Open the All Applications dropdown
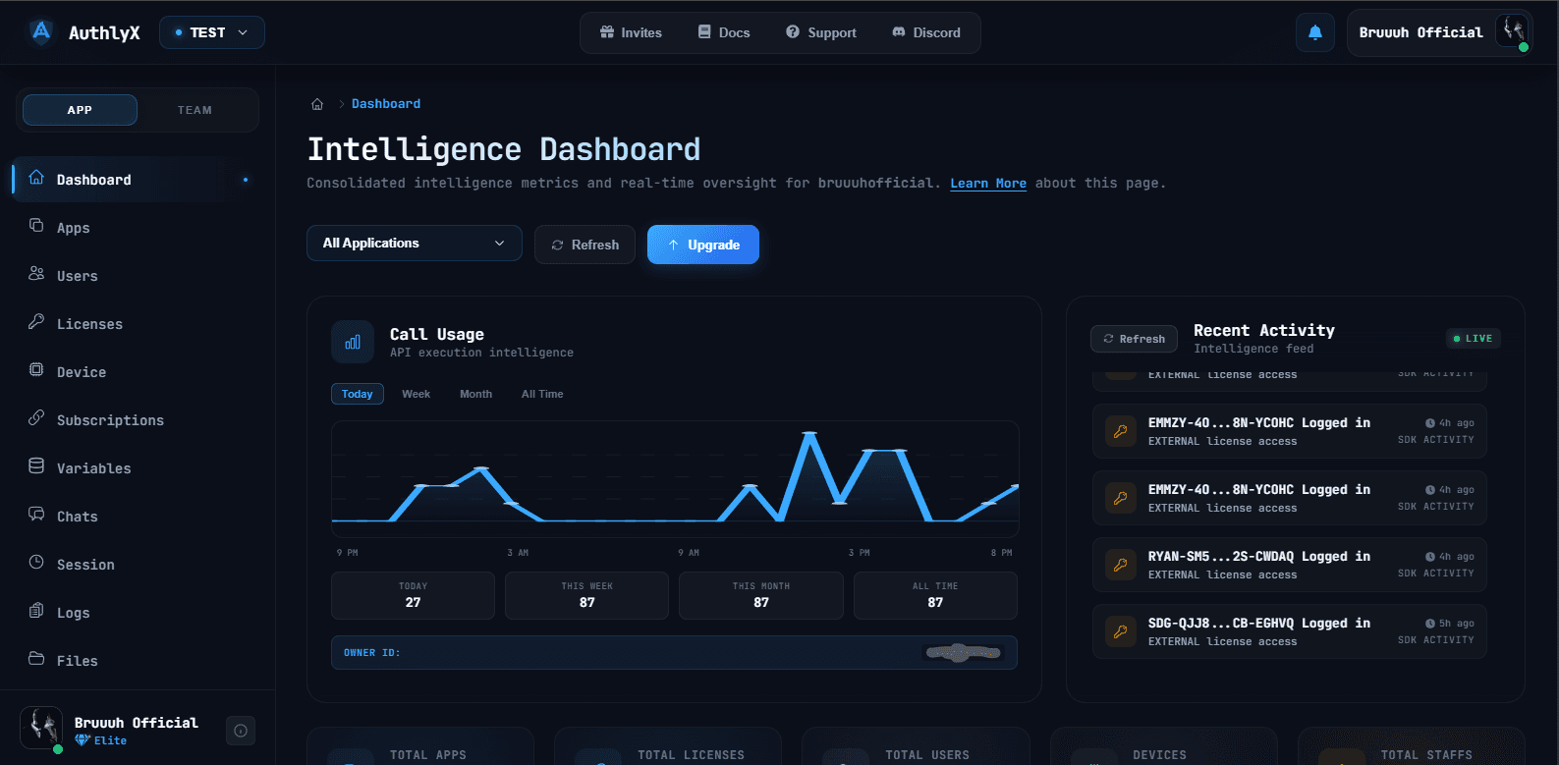1559x765 pixels. [414, 244]
